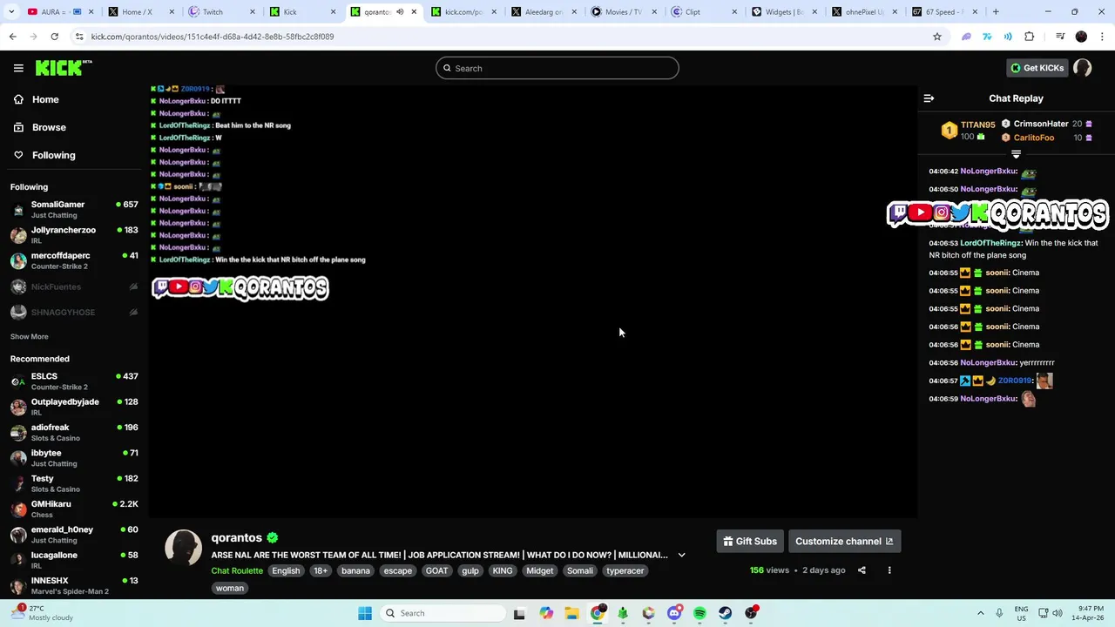
Task: Click the KICK logo
Action: coord(63,68)
